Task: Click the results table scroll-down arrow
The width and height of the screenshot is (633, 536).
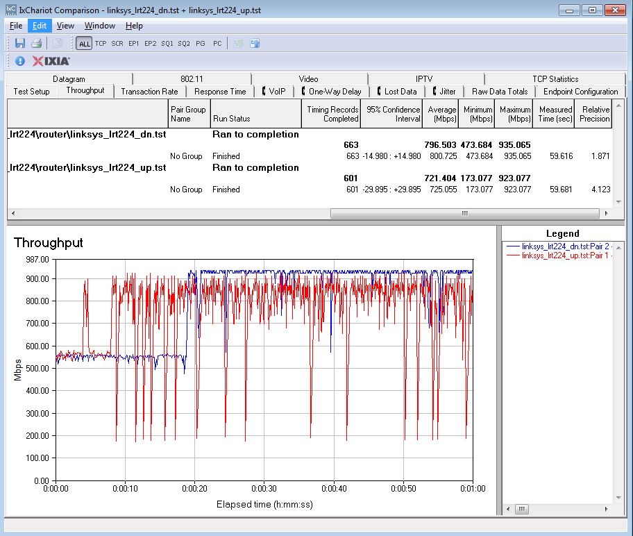Action: (x=618, y=201)
